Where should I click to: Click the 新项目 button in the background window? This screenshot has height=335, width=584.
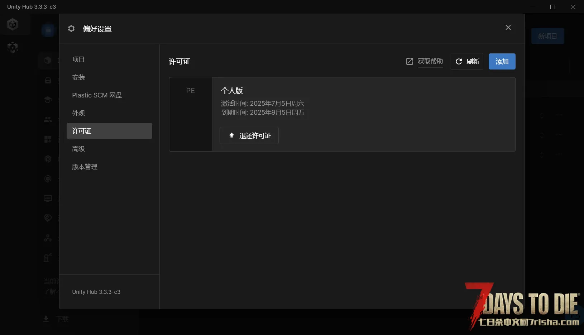[548, 36]
